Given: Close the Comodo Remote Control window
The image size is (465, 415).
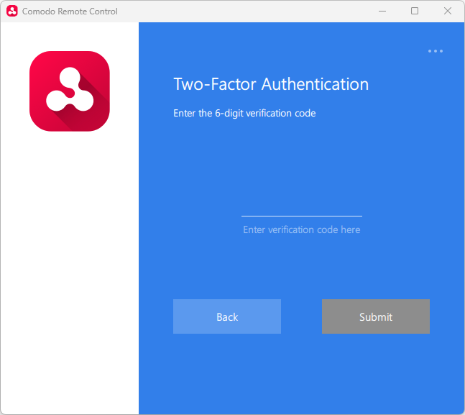Looking at the screenshot, I should pyautogui.click(x=448, y=12).
